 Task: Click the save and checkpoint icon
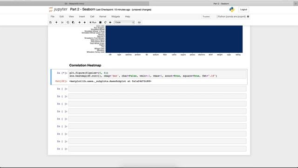51,22
